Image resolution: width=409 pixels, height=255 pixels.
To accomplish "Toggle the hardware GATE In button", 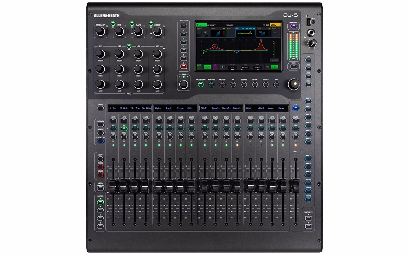I will (132, 24).
